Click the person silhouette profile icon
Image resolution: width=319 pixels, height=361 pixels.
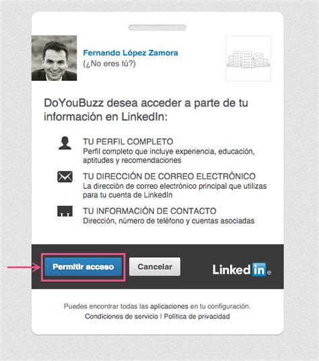pos(65,143)
